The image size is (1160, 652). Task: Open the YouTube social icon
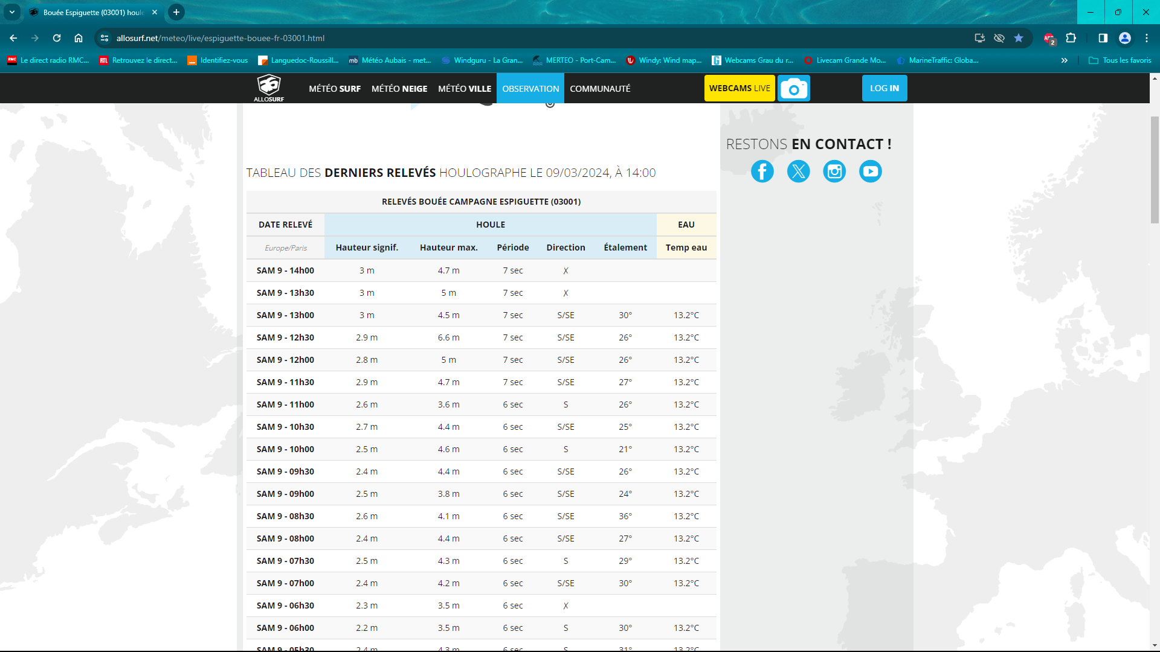click(x=870, y=171)
